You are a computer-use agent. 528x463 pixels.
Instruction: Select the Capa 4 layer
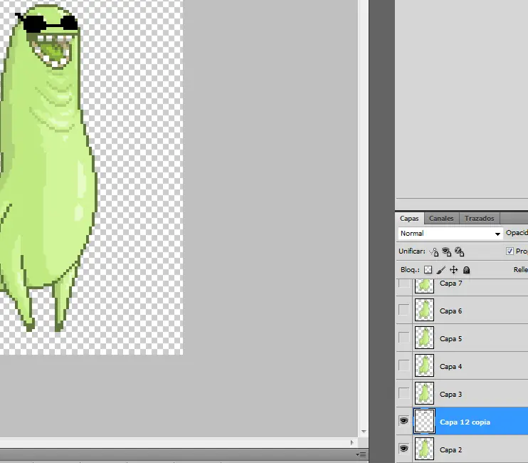click(x=451, y=366)
